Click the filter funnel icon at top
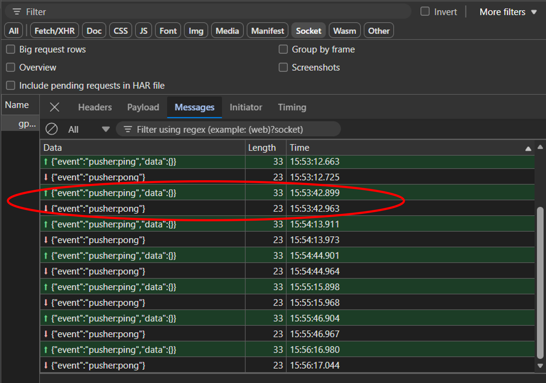Image resolution: width=546 pixels, height=383 pixels. tap(17, 12)
